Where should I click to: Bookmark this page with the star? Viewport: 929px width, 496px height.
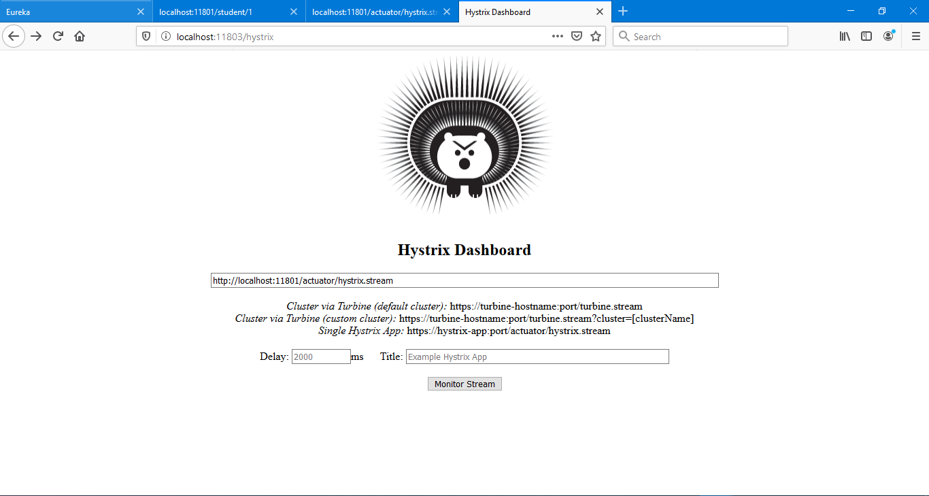(x=596, y=37)
